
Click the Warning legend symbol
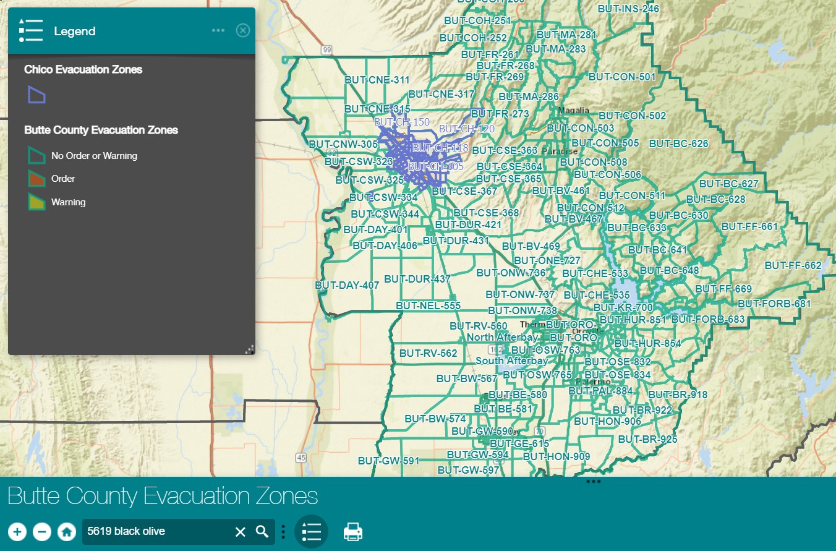36,202
